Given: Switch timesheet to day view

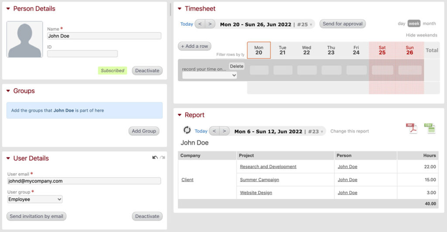Looking at the screenshot, I should pos(401,24).
